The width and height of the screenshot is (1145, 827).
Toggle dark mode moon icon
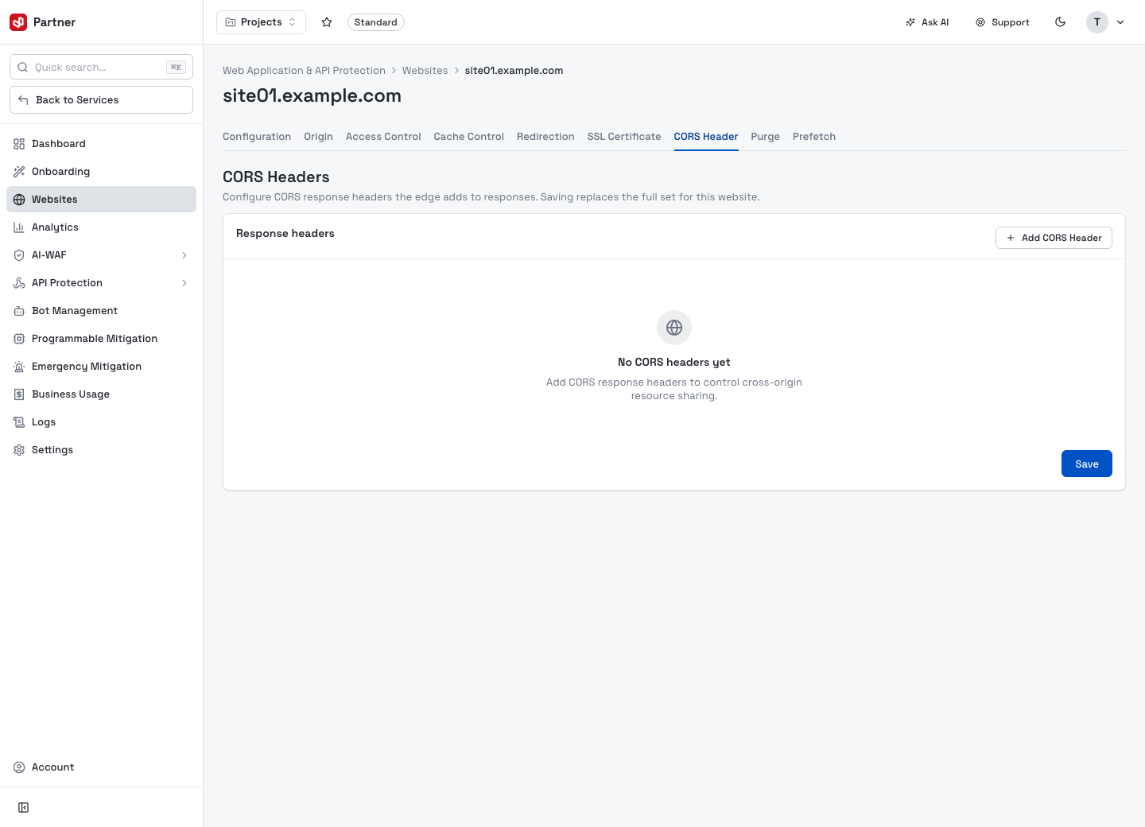point(1061,22)
